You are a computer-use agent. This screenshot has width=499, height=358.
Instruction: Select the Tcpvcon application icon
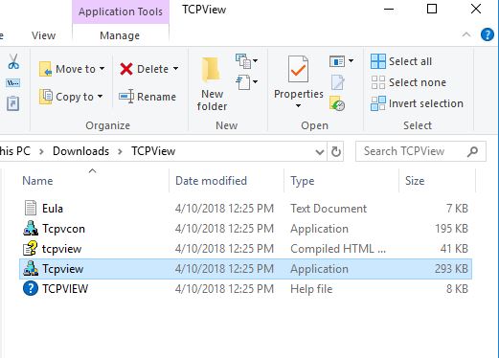tap(31, 228)
